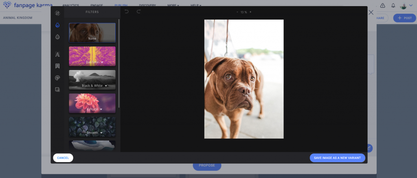Screen dimensions: 417x178
Task: Close the image editor with the X
Action: (371, 13)
